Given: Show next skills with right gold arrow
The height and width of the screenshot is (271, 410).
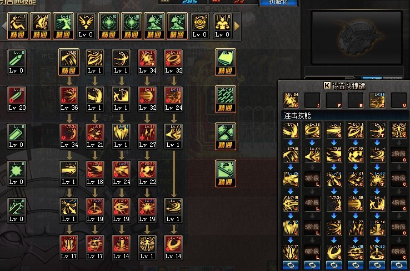Looking at the screenshot, I should coord(237,27).
